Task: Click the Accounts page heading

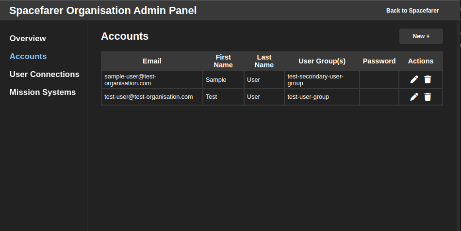Action: point(125,36)
